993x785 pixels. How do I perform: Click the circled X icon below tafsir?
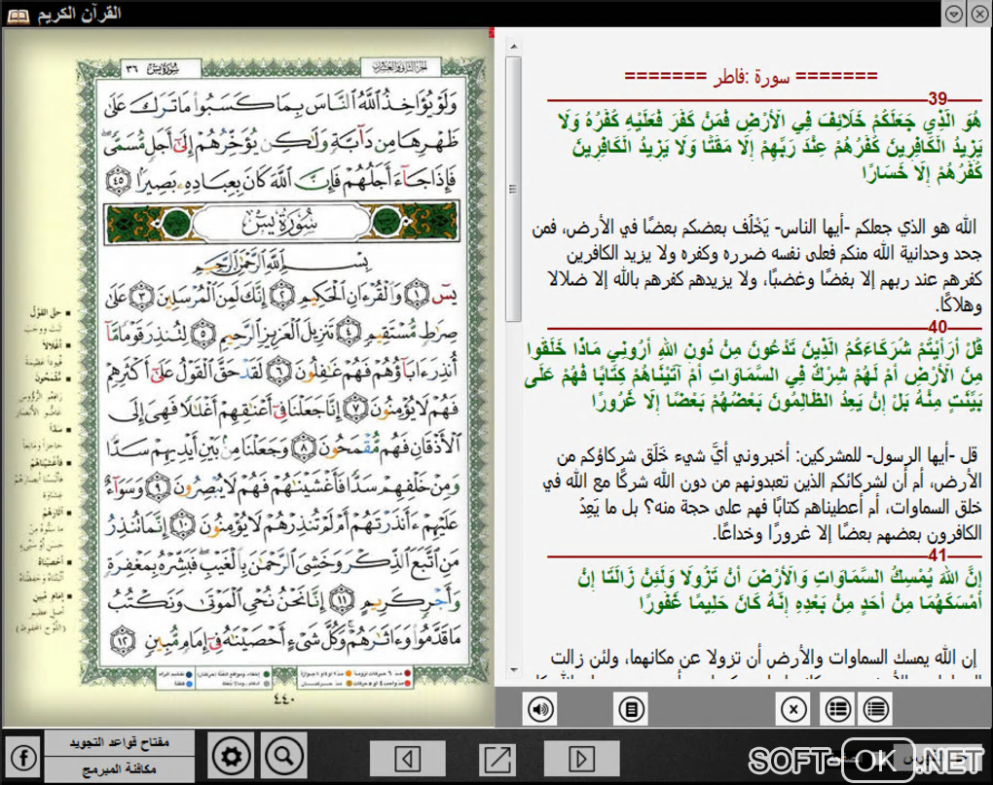[794, 708]
